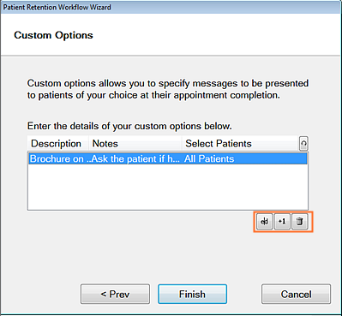Screen dimensions: 342x316
Task: Delete selected option with trash icon
Action: click(299, 222)
